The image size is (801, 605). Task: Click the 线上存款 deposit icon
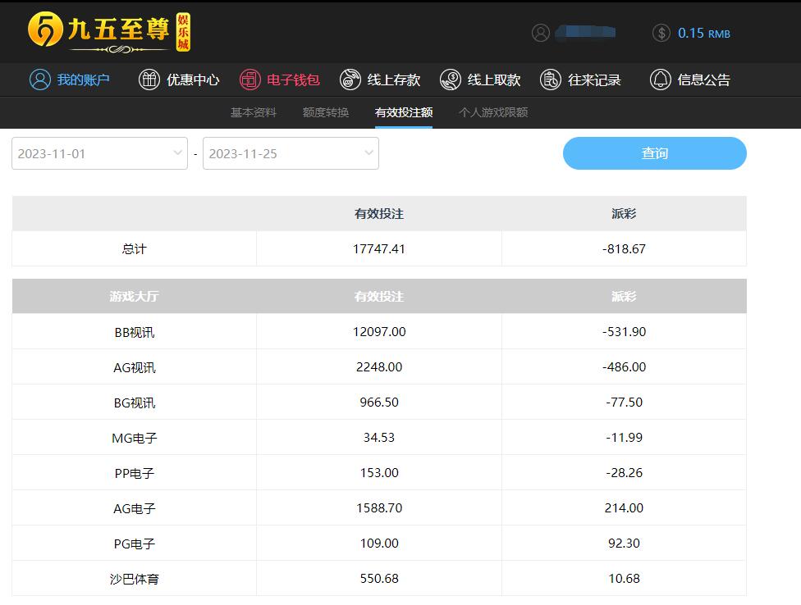point(350,80)
